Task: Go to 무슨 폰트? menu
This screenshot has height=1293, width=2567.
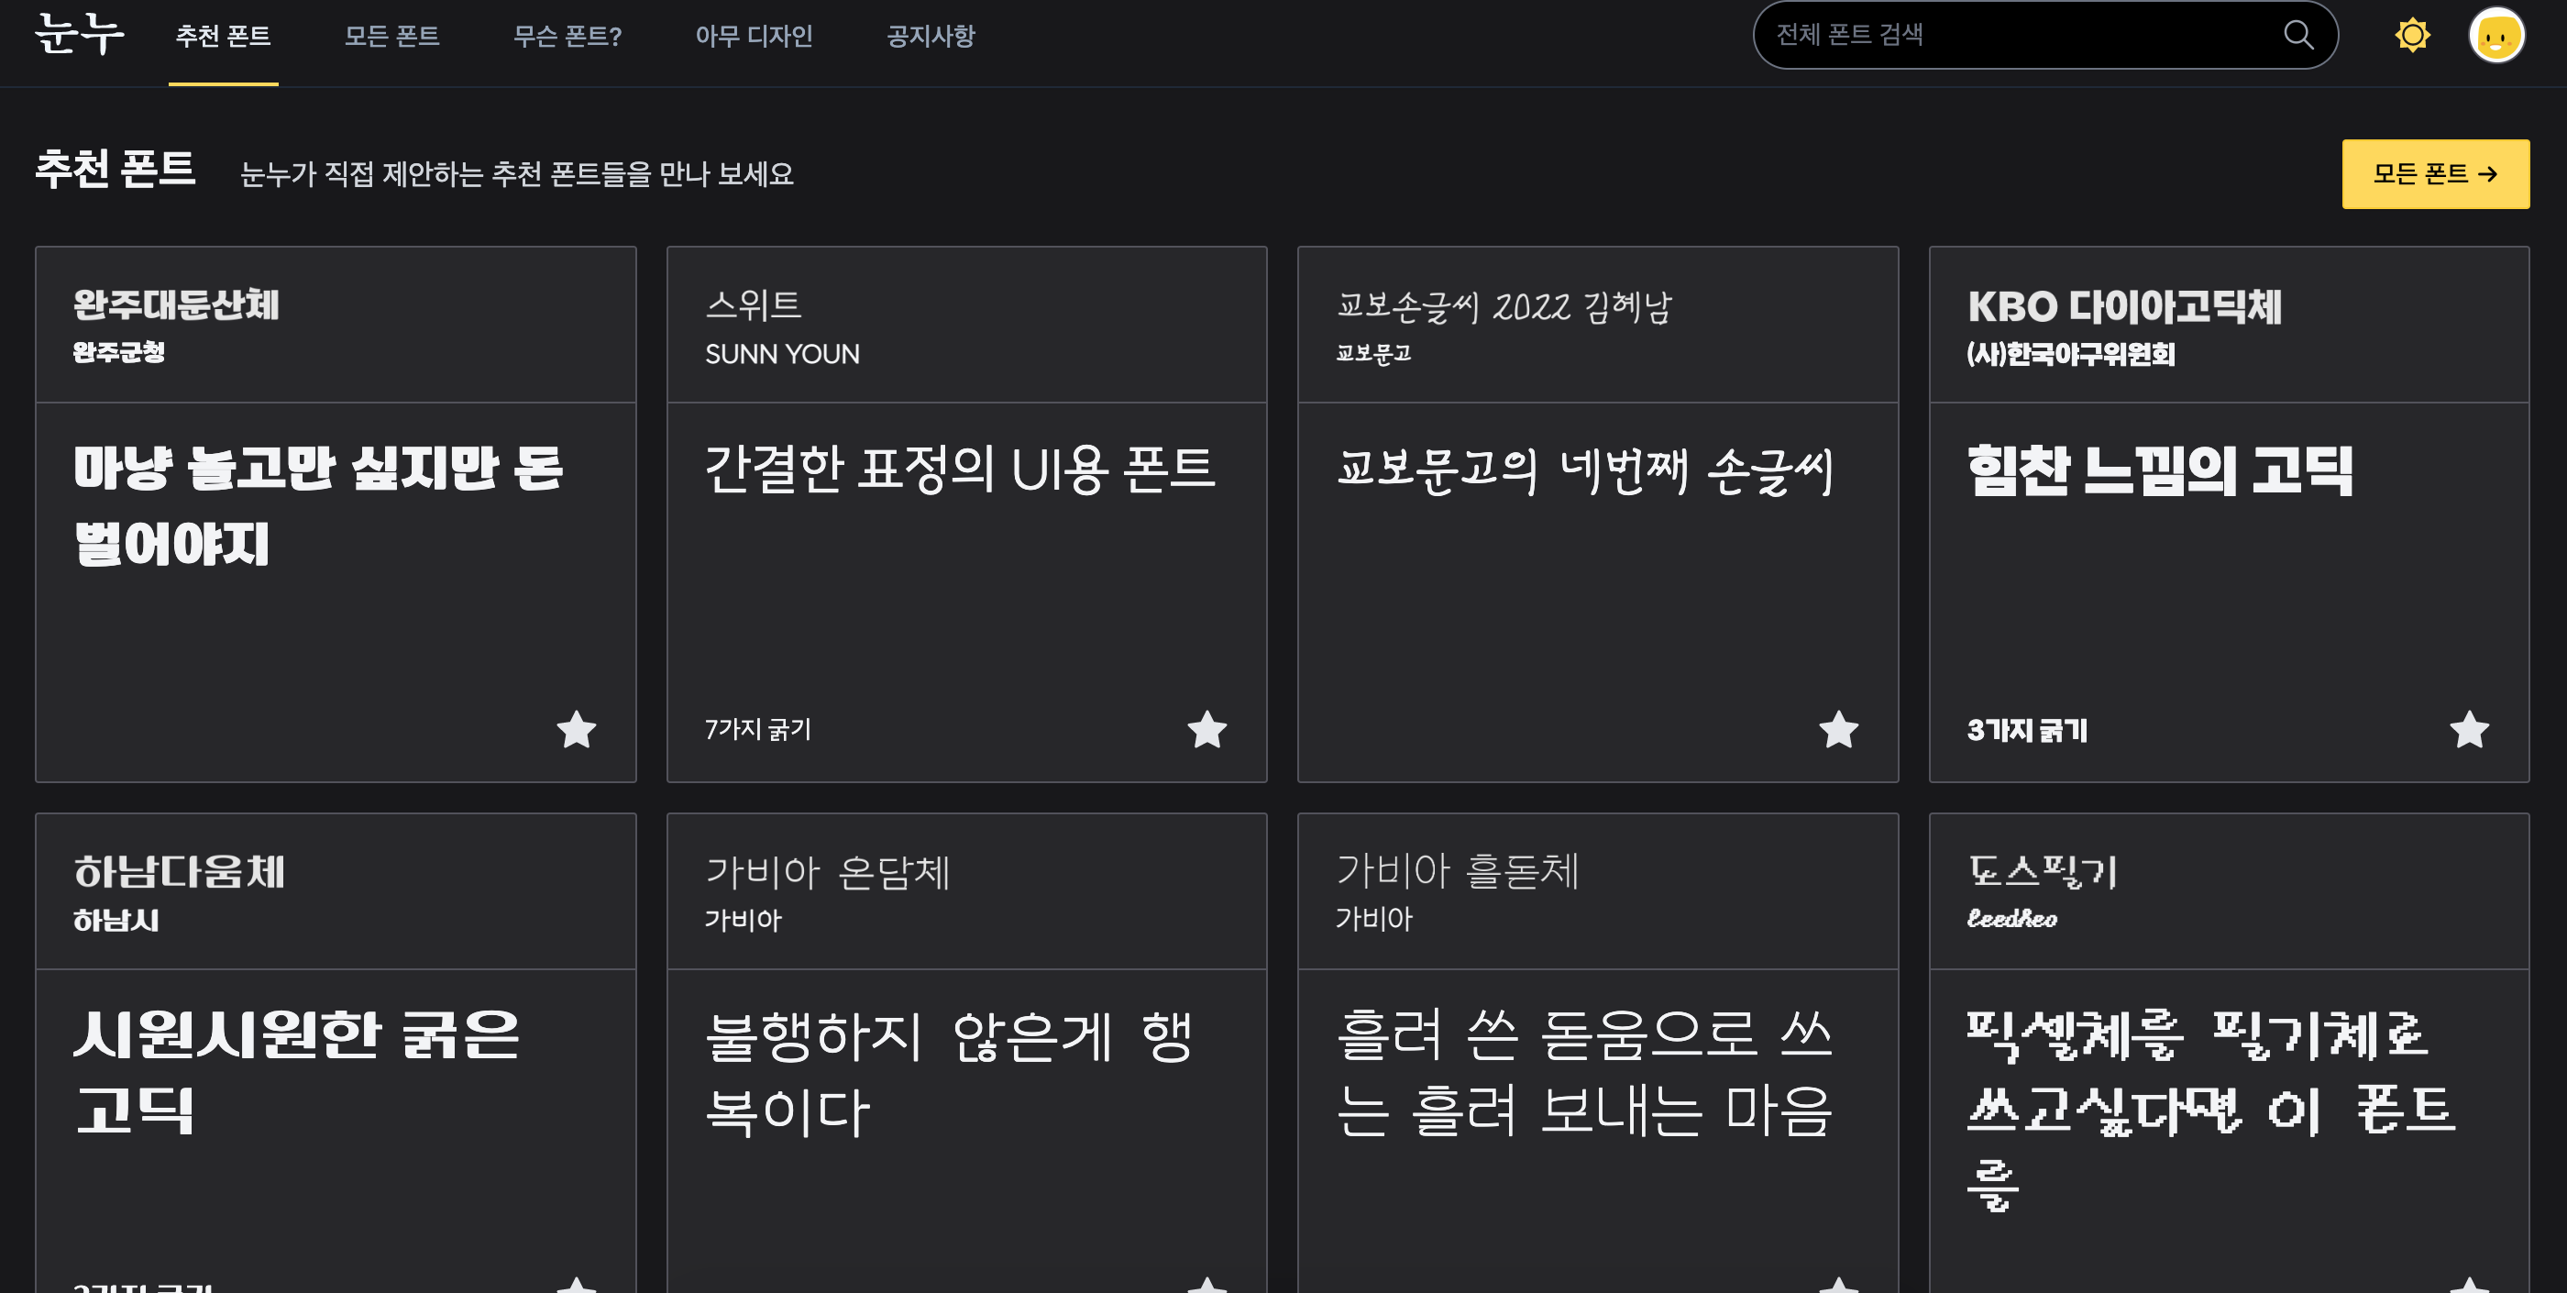Action: pyautogui.click(x=567, y=37)
